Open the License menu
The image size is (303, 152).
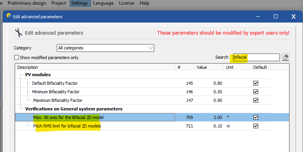pyautogui.click(x=127, y=3)
